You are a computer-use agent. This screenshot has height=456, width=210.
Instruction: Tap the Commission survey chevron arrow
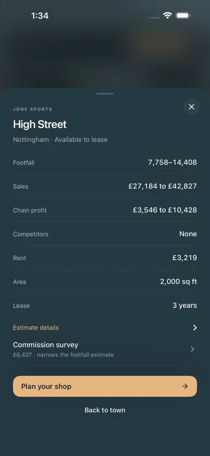pyautogui.click(x=192, y=349)
